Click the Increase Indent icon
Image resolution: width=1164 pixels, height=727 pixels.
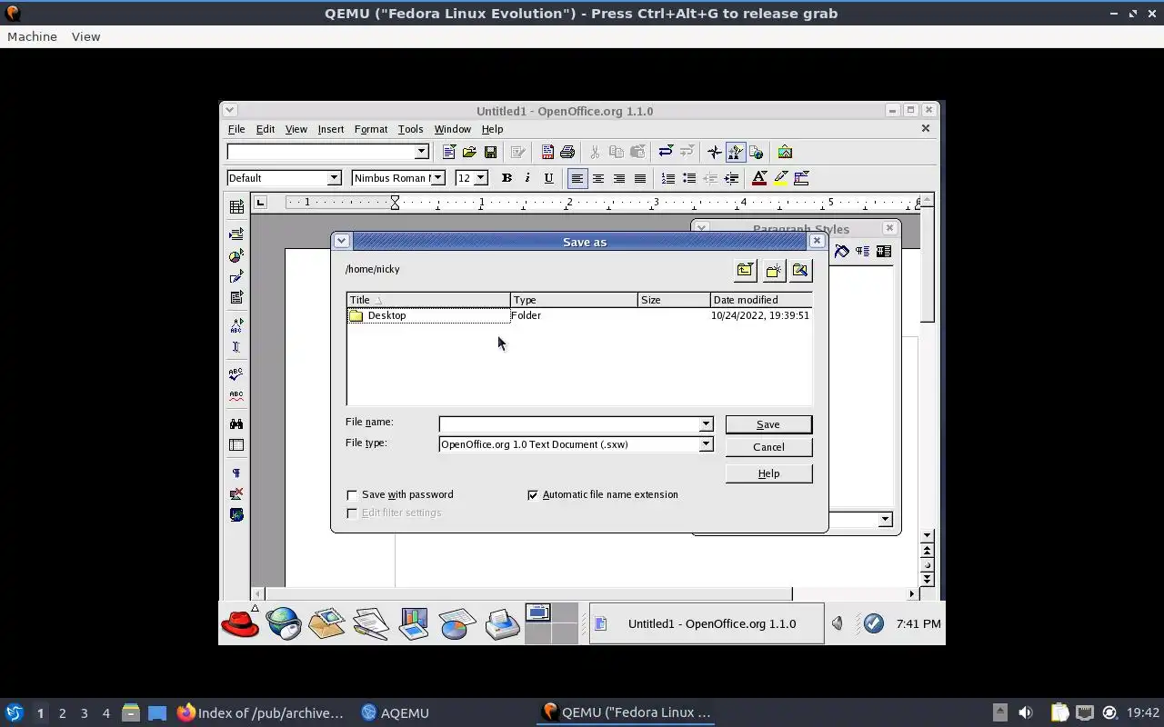coord(730,178)
